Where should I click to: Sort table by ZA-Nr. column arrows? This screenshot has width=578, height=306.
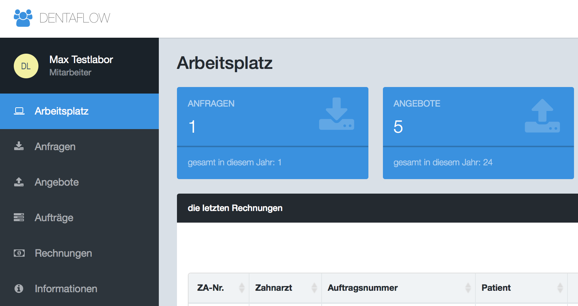click(242, 288)
